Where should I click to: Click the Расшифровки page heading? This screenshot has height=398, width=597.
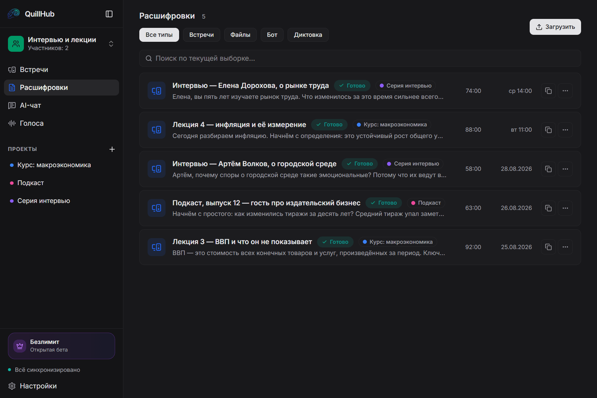click(167, 16)
